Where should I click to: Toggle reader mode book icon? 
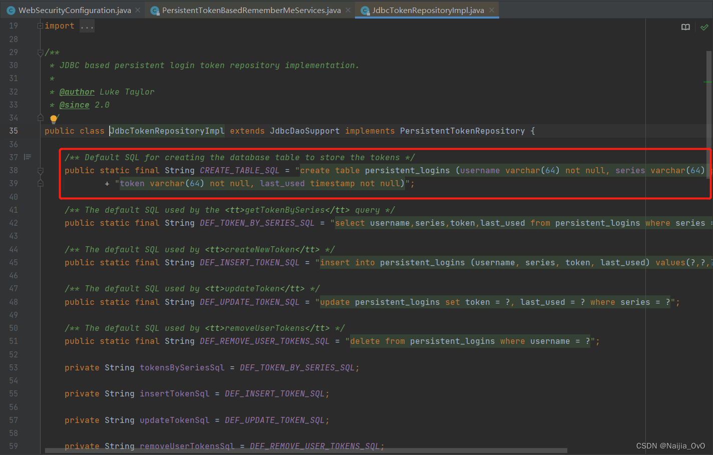tap(685, 27)
